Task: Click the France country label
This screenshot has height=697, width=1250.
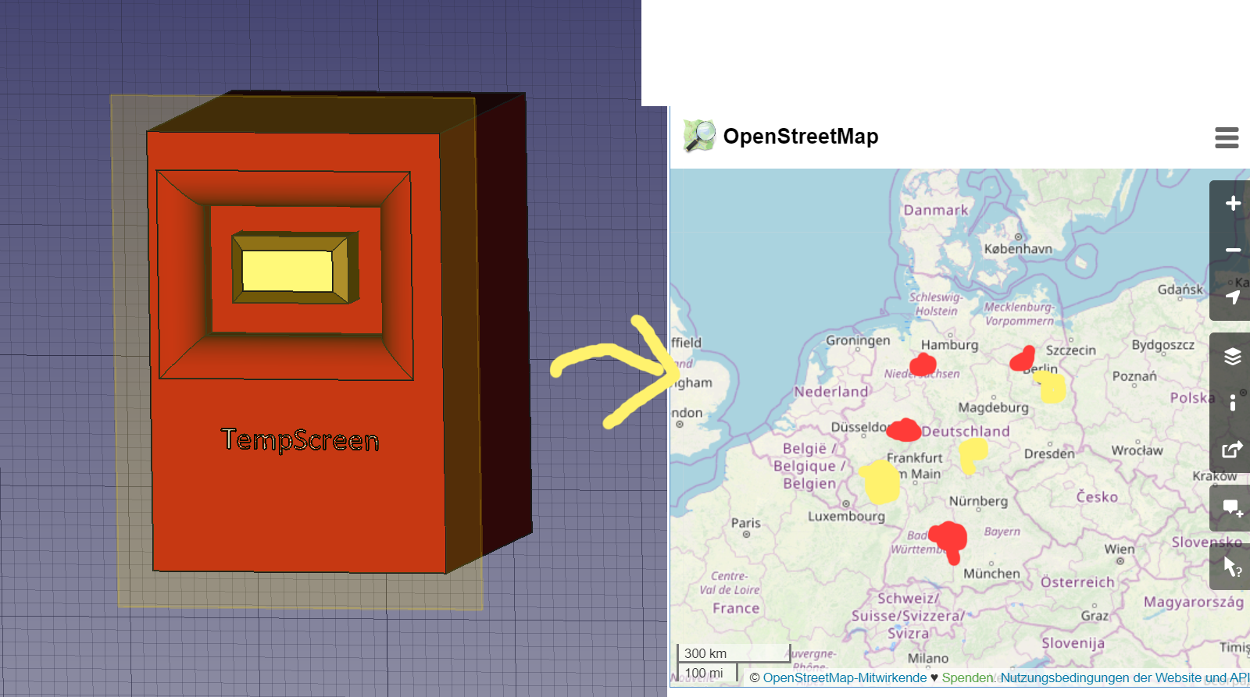Action: tap(736, 608)
